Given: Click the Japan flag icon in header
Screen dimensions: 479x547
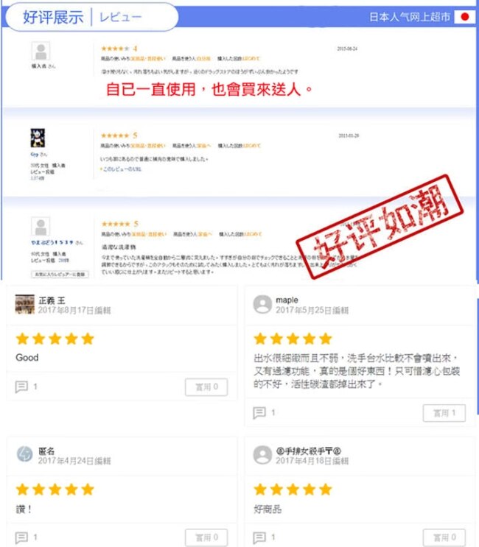Looking at the screenshot, I should [x=465, y=17].
